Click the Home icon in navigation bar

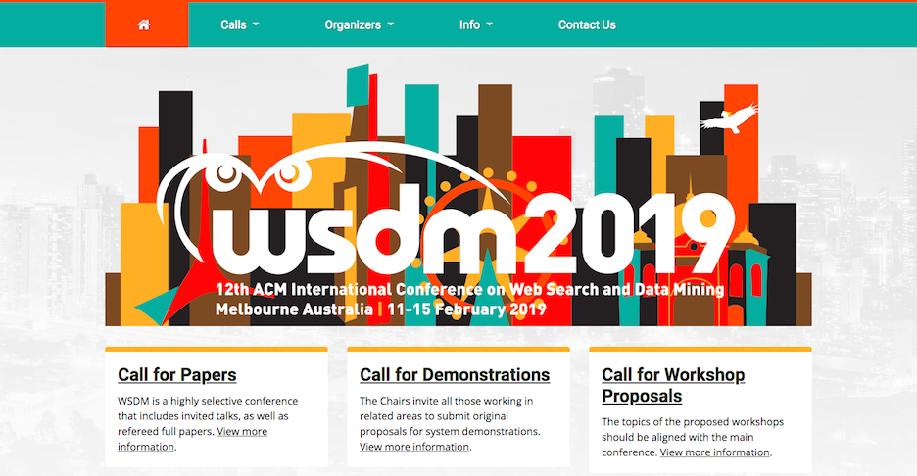pos(144,24)
